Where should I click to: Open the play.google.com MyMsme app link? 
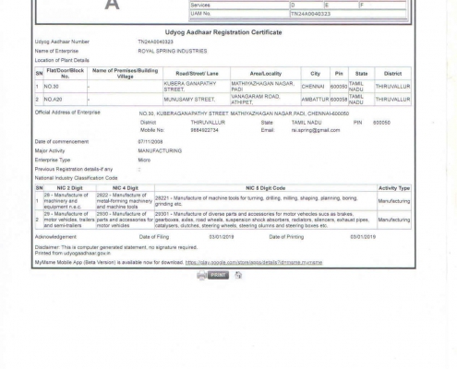pos(254,262)
